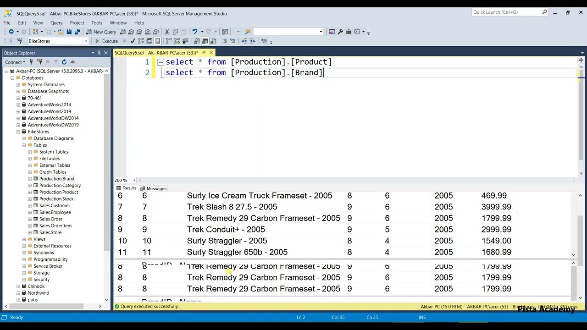Expand the Views folder node

tap(24, 239)
